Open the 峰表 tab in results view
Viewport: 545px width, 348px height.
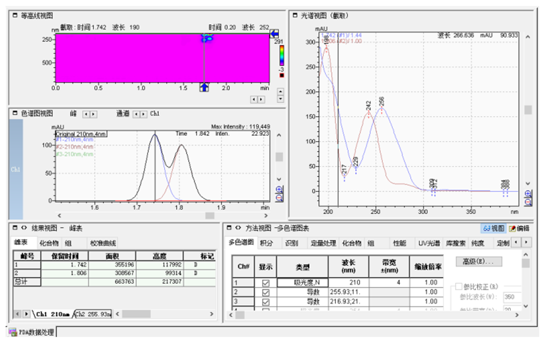tap(21, 242)
